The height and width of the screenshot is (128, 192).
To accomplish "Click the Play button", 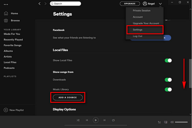I will click(96, 120).
